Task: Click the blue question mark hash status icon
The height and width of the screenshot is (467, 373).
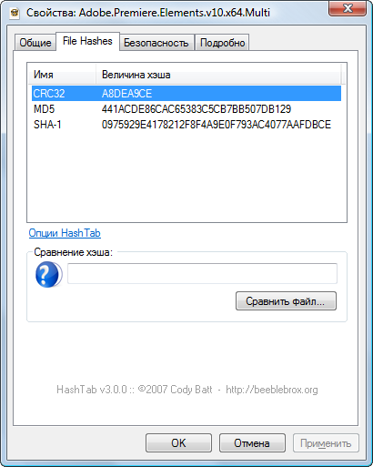Action: (48, 274)
